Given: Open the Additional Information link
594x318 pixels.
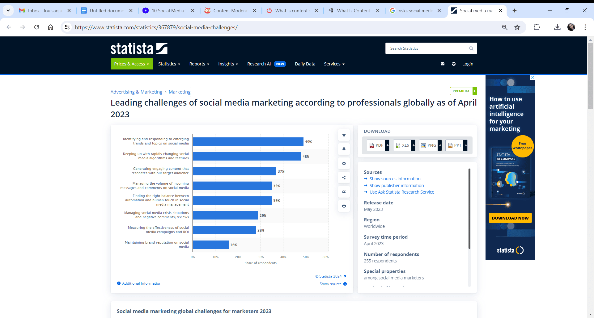Looking at the screenshot, I should pyautogui.click(x=142, y=283).
